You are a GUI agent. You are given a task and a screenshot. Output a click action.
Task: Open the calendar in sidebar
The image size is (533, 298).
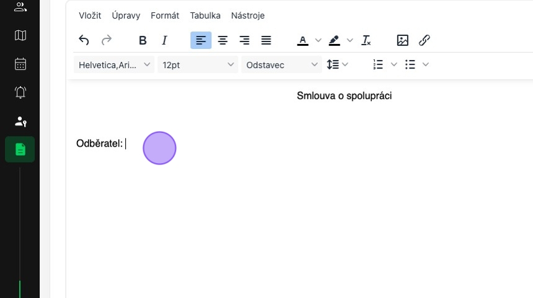20,64
